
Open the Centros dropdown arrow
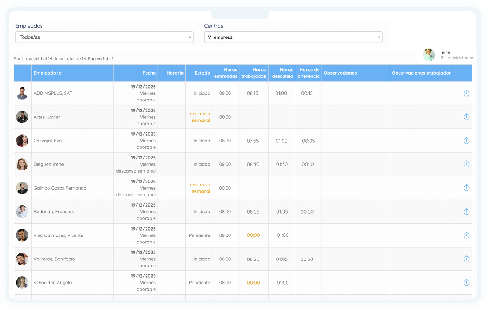point(379,37)
